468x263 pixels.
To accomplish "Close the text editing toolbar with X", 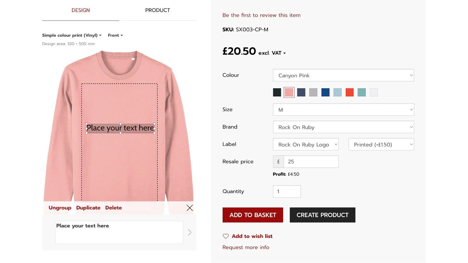I will 190,208.
